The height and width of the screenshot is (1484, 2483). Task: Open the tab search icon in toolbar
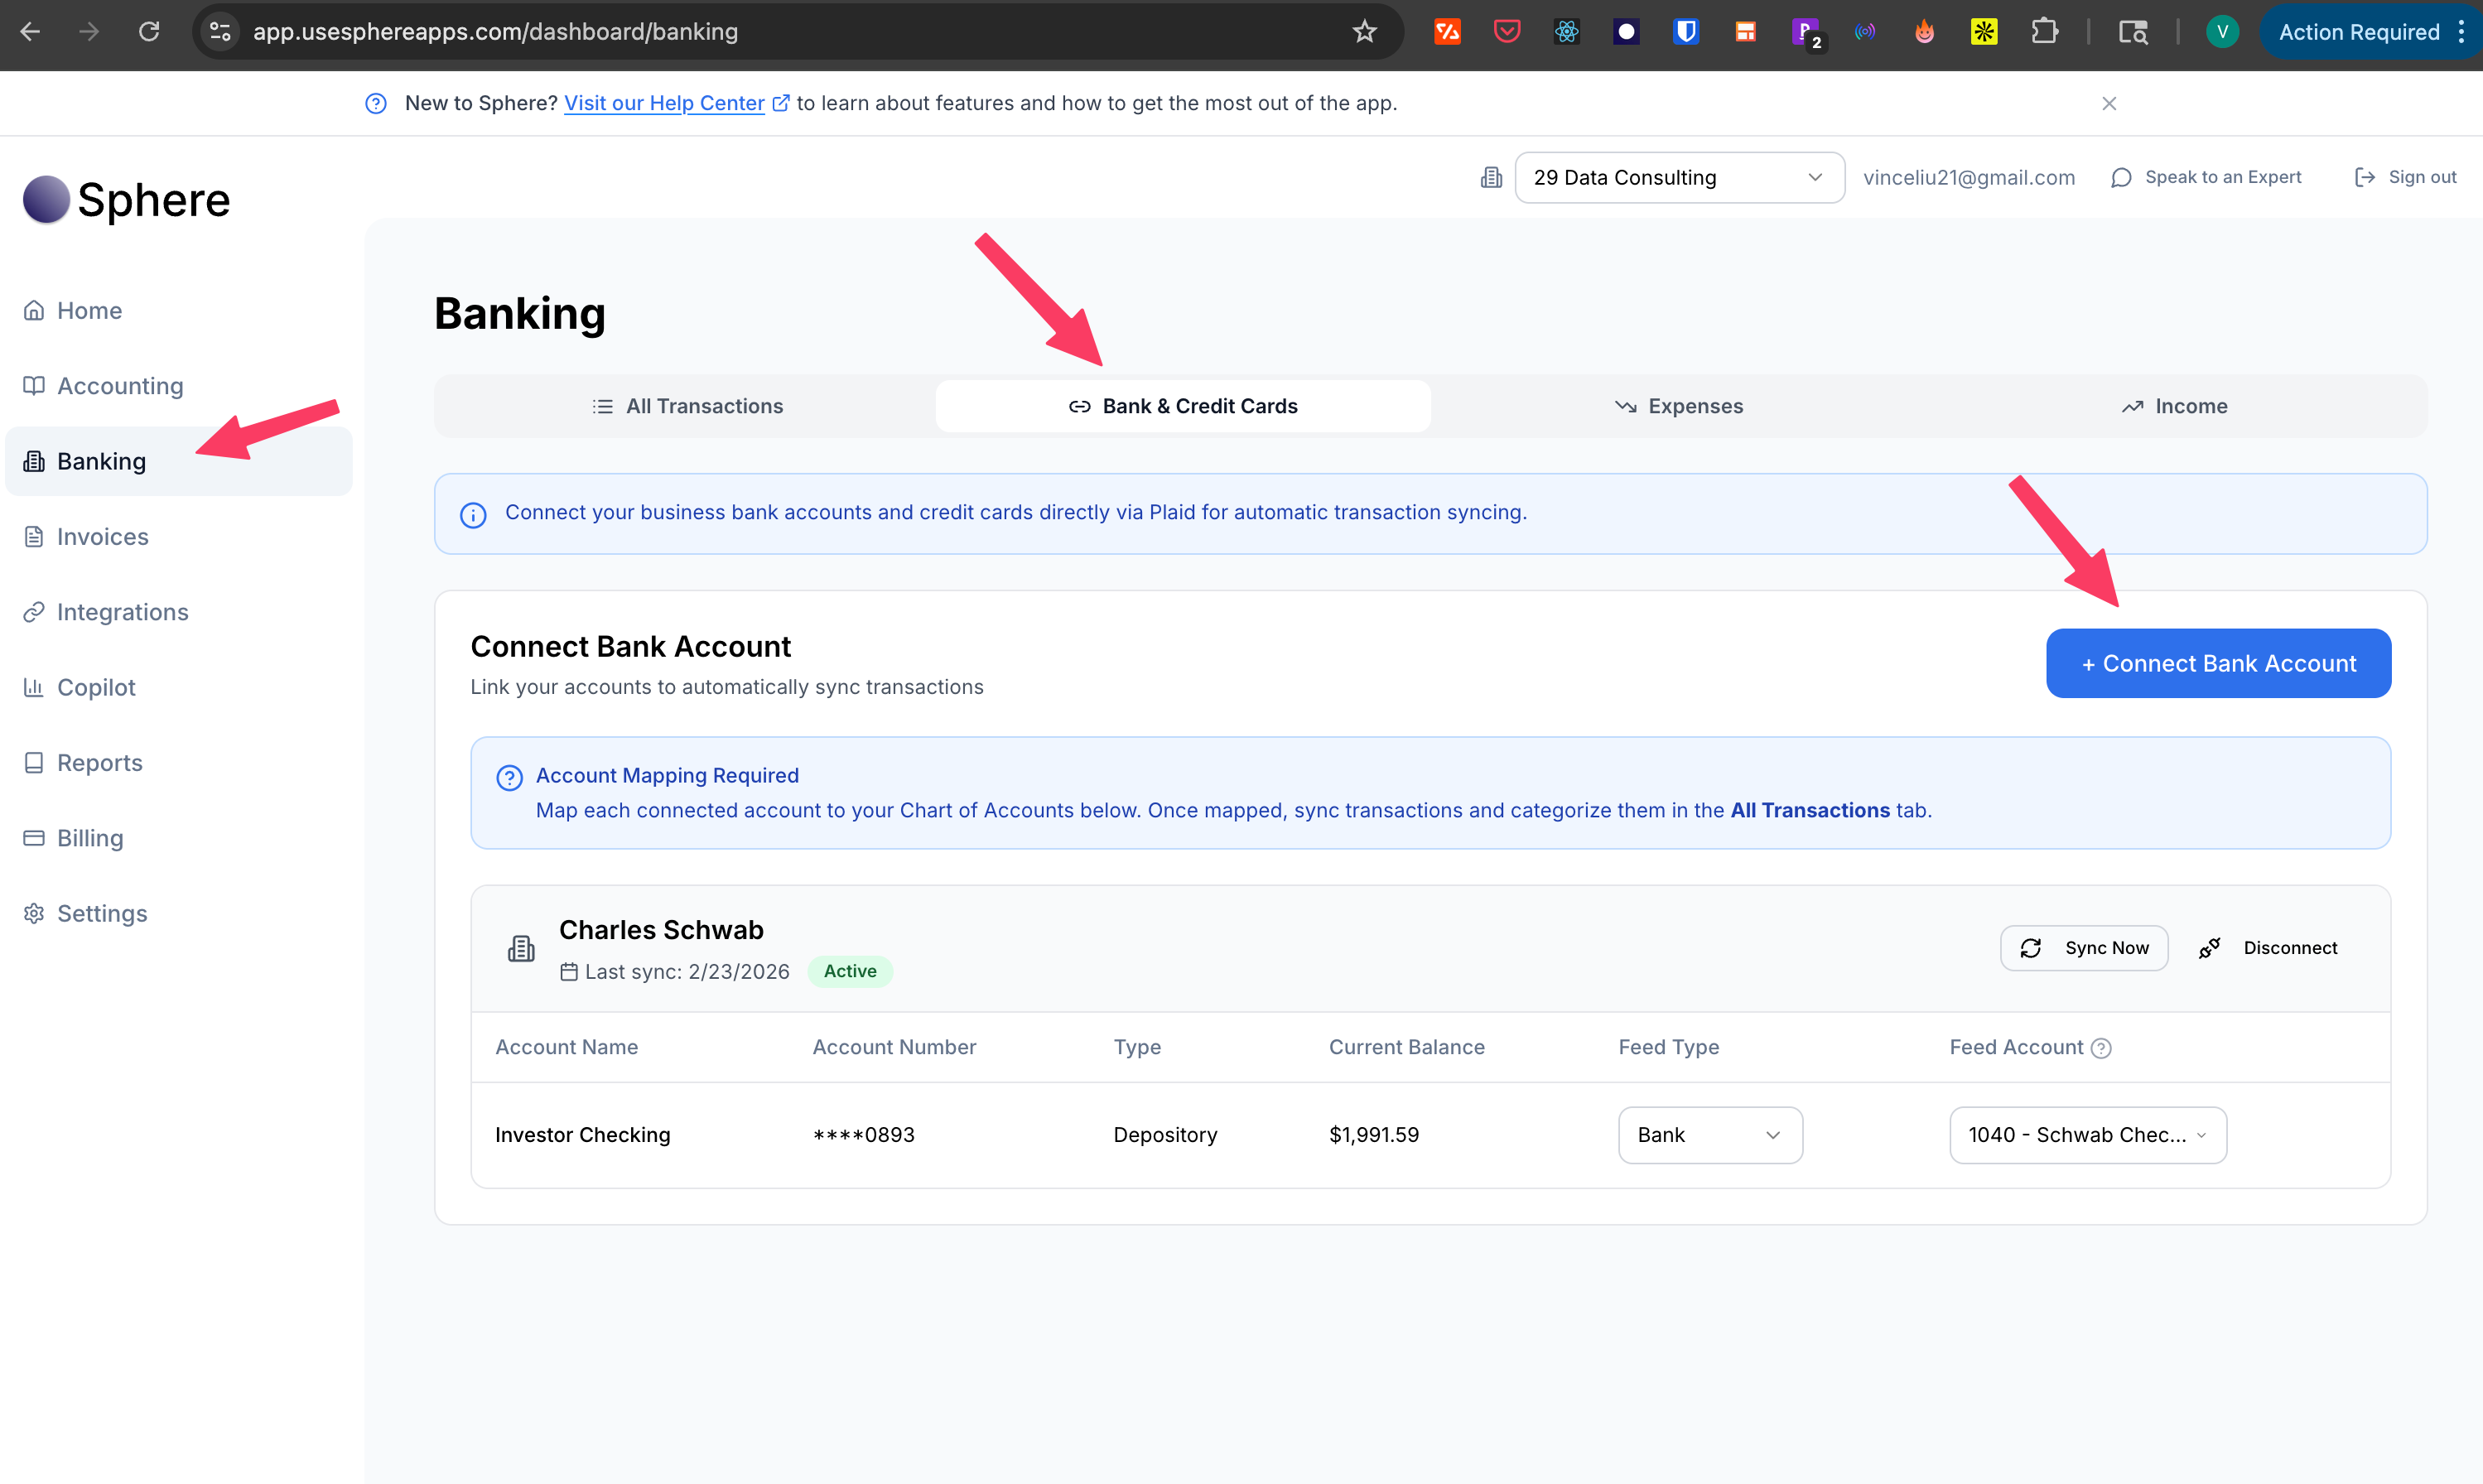coord(2132,32)
